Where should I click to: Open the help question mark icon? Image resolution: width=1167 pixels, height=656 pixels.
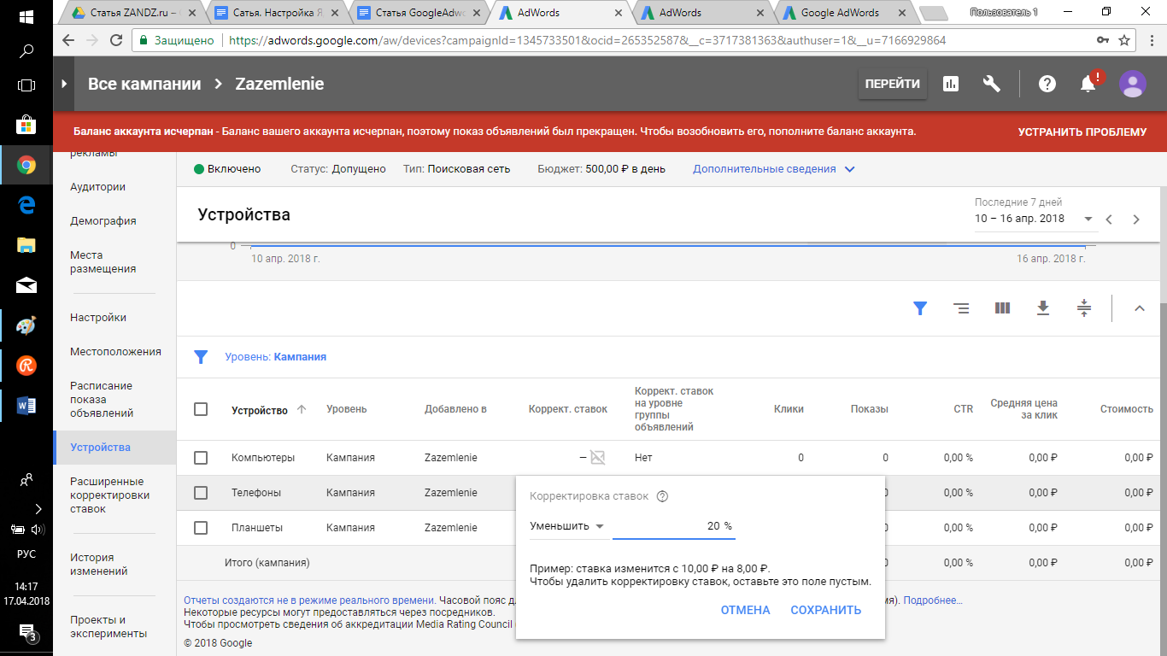pyautogui.click(x=1047, y=84)
